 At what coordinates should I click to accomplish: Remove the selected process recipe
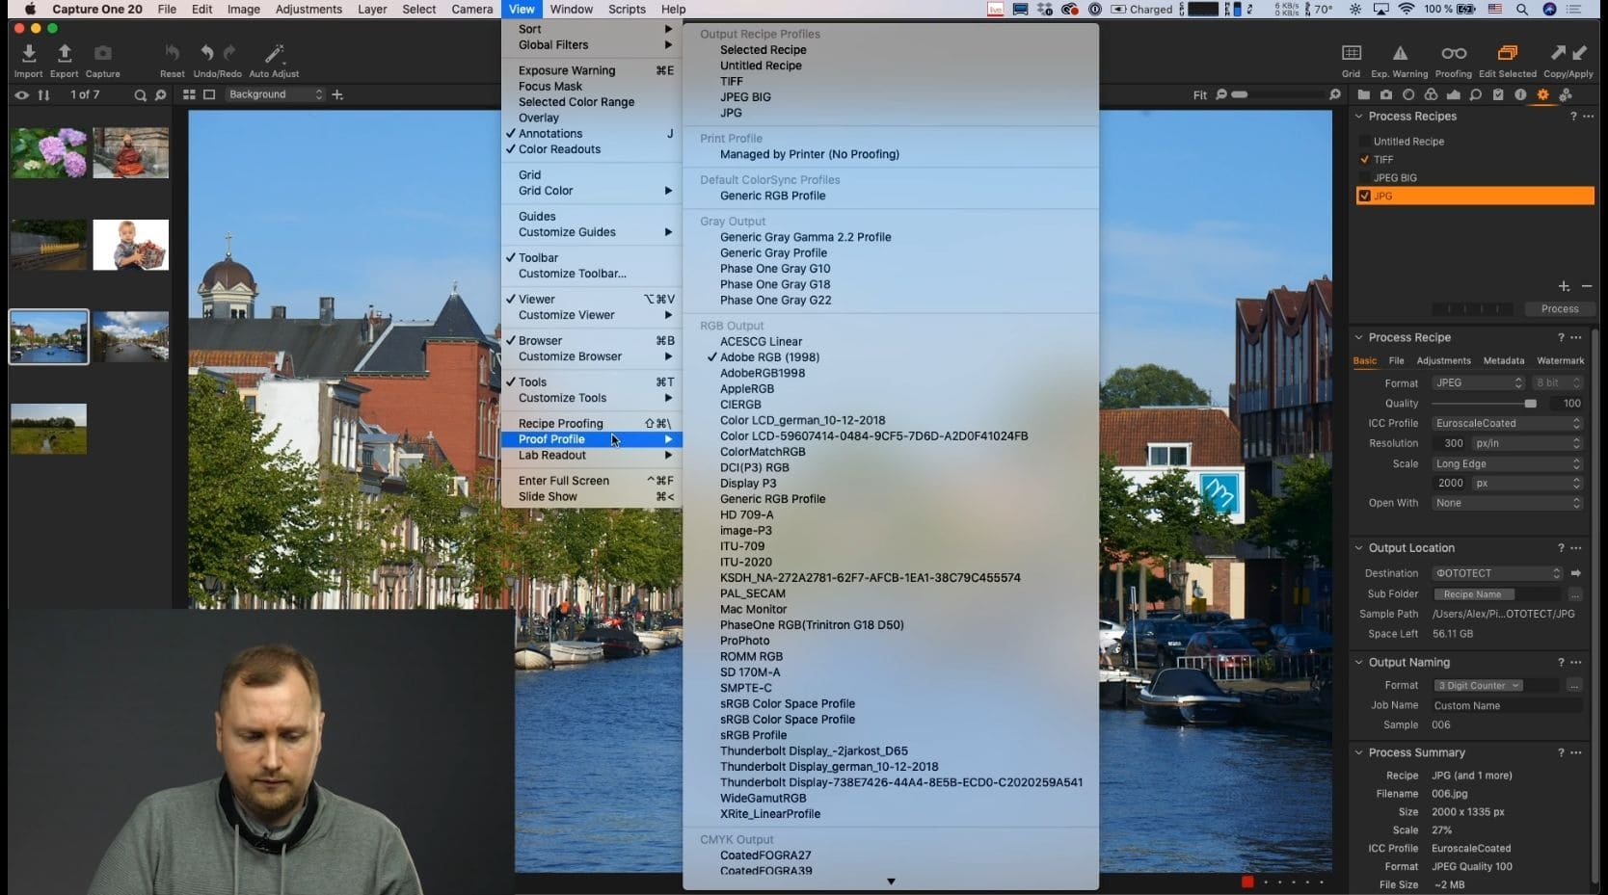tap(1586, 287)
